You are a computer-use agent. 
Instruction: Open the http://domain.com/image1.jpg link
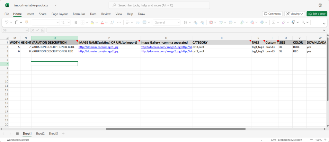tap(98, 47)
